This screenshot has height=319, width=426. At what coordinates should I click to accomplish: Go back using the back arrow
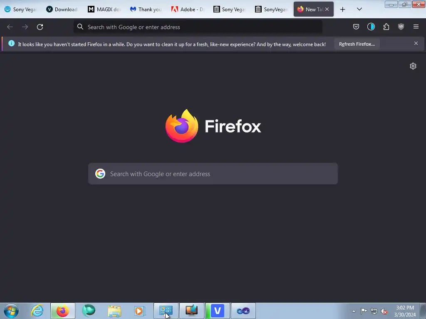click(10, 27)
